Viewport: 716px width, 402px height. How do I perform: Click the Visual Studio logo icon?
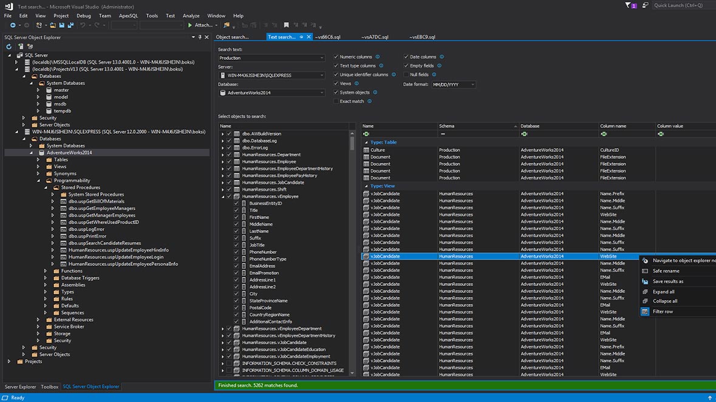coord(9,6)
